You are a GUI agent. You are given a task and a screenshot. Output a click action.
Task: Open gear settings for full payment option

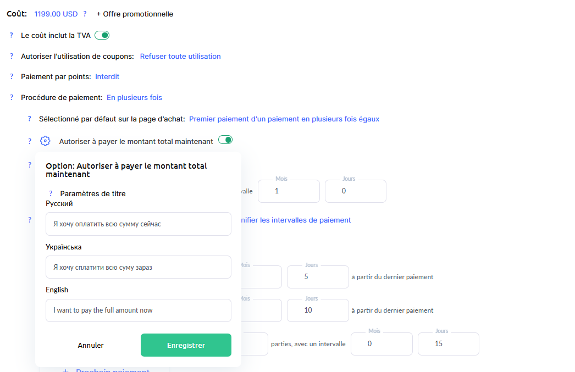[x=46, y=141]
